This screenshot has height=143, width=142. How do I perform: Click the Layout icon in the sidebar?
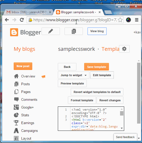tap(16, 138)
